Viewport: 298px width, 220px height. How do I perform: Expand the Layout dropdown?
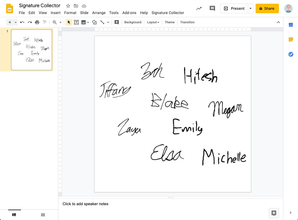tap(153, 22)
